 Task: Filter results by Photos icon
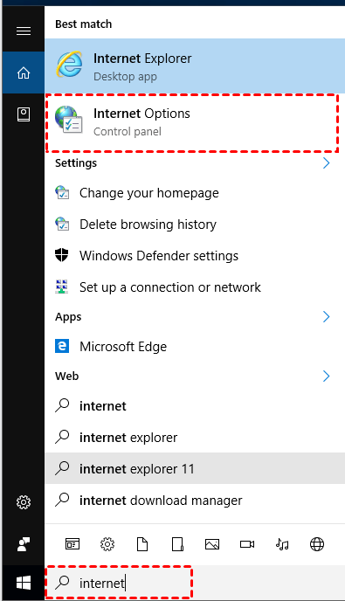tap(212, 544)
